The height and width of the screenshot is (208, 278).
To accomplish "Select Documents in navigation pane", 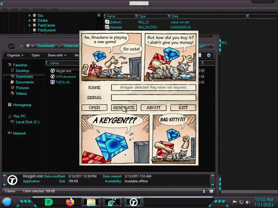I will point(25,82).
